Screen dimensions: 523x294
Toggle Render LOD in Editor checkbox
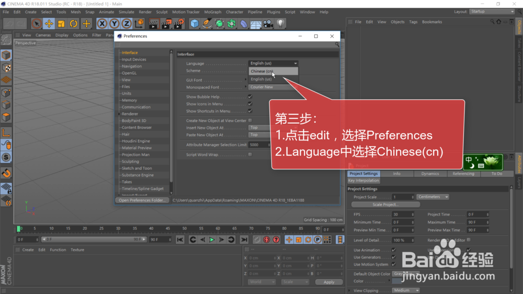click(x=469, y=240)
